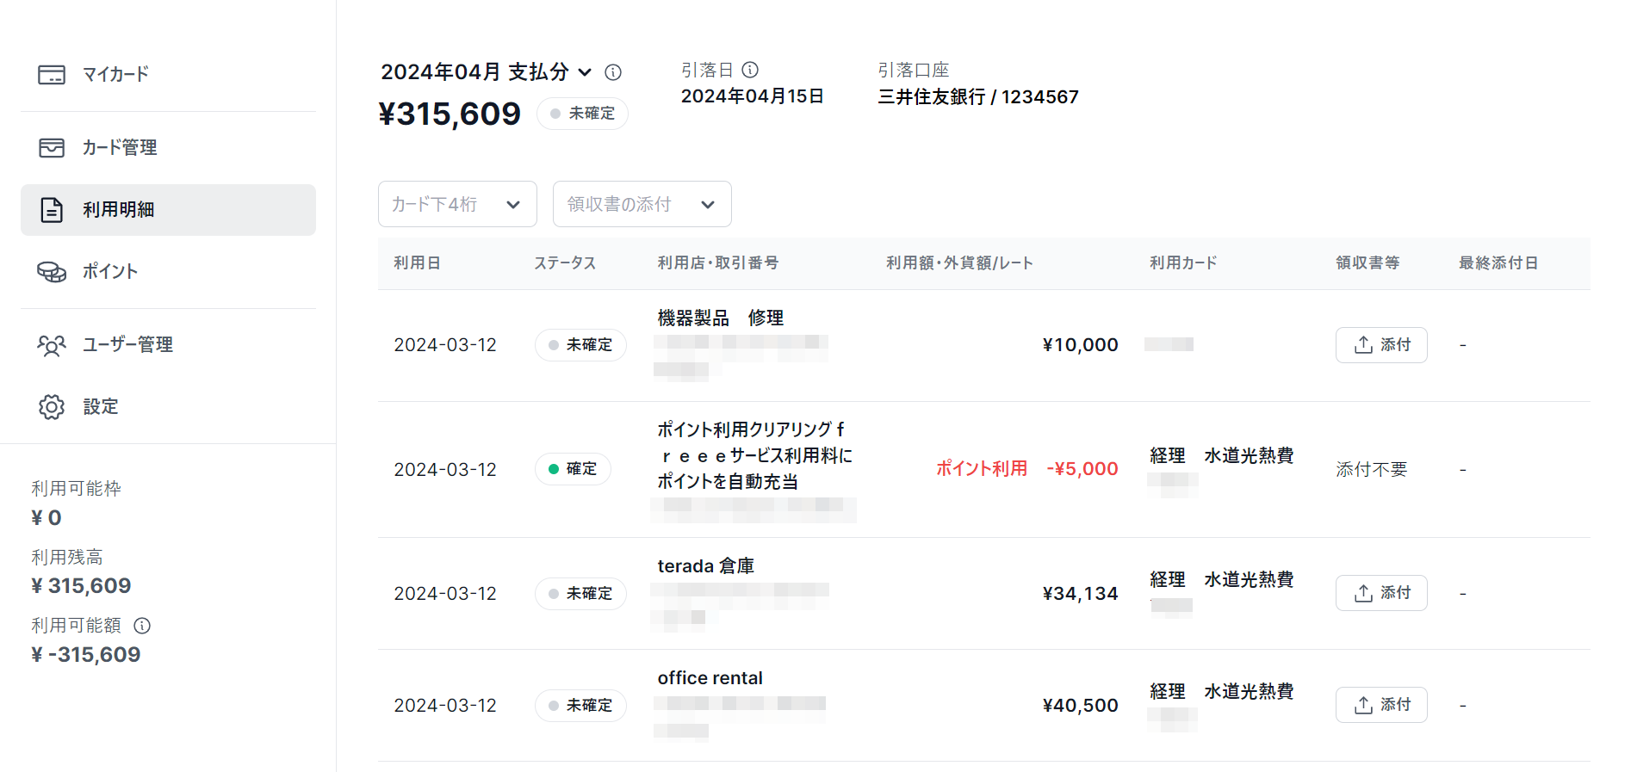Click 経理 水道光熱費 in terada 倉庫 row

(1222, 580)
